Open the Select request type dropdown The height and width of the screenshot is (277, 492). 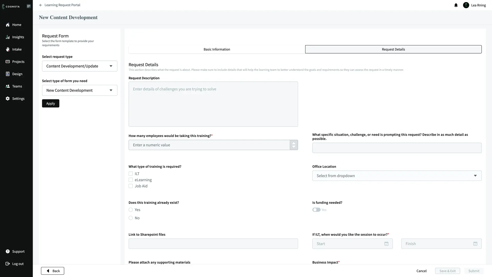(x=79, y=66)
